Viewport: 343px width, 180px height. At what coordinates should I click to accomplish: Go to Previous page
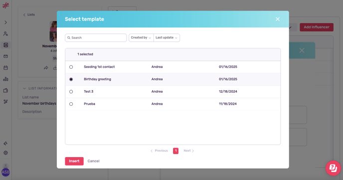[159, 151]
